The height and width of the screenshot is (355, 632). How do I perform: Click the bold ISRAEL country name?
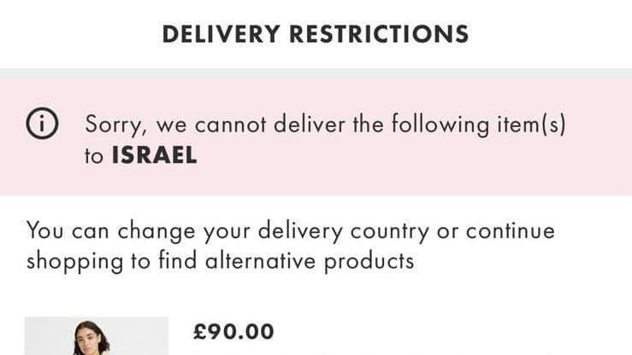click(x=154, y=155)
